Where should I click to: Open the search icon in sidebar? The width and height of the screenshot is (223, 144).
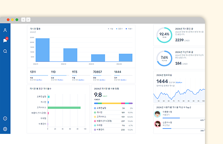coord(5,51)
